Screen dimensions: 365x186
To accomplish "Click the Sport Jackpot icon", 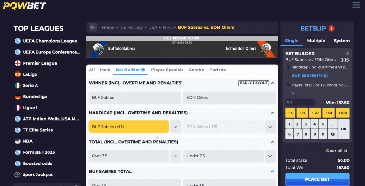I will point(17,174).
